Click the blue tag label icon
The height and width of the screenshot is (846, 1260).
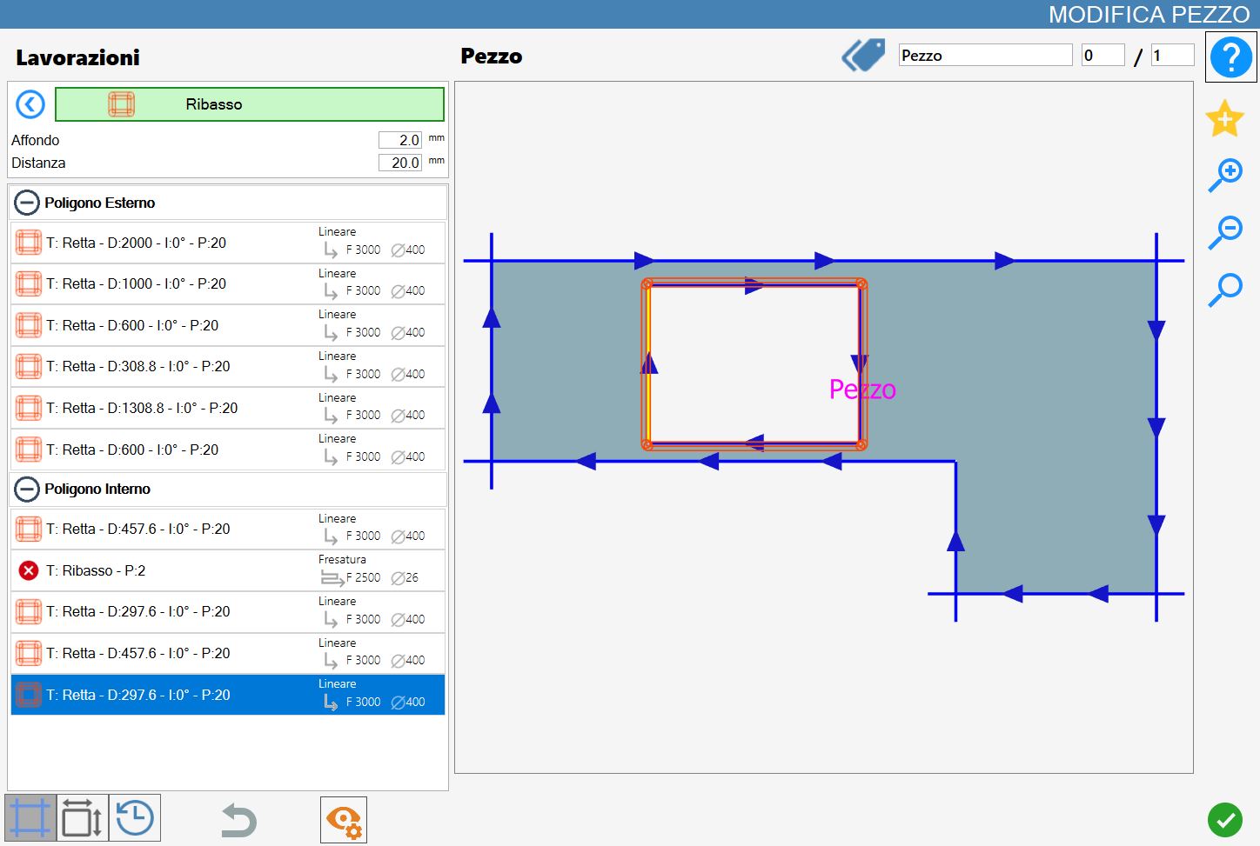point(863,56)
